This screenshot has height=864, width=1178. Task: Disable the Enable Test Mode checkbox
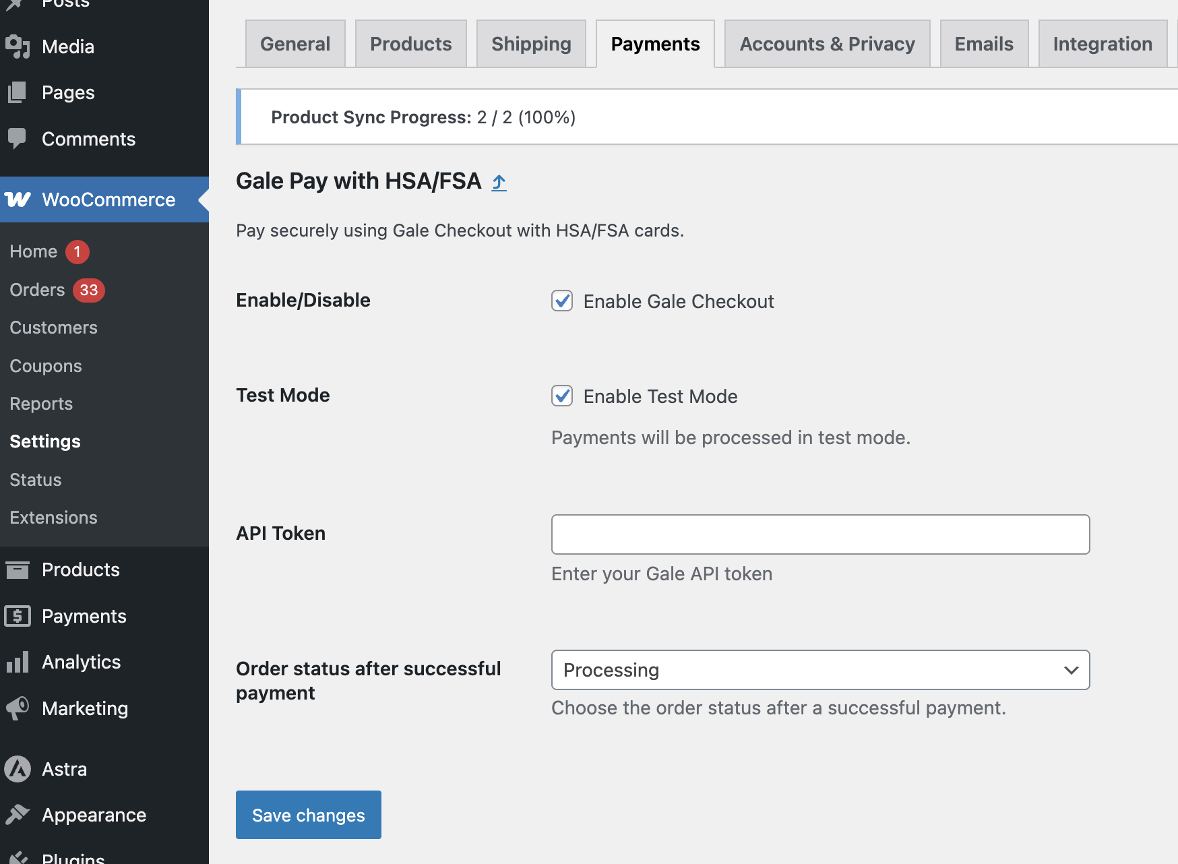pyautogui.click(x=562, y=396)
